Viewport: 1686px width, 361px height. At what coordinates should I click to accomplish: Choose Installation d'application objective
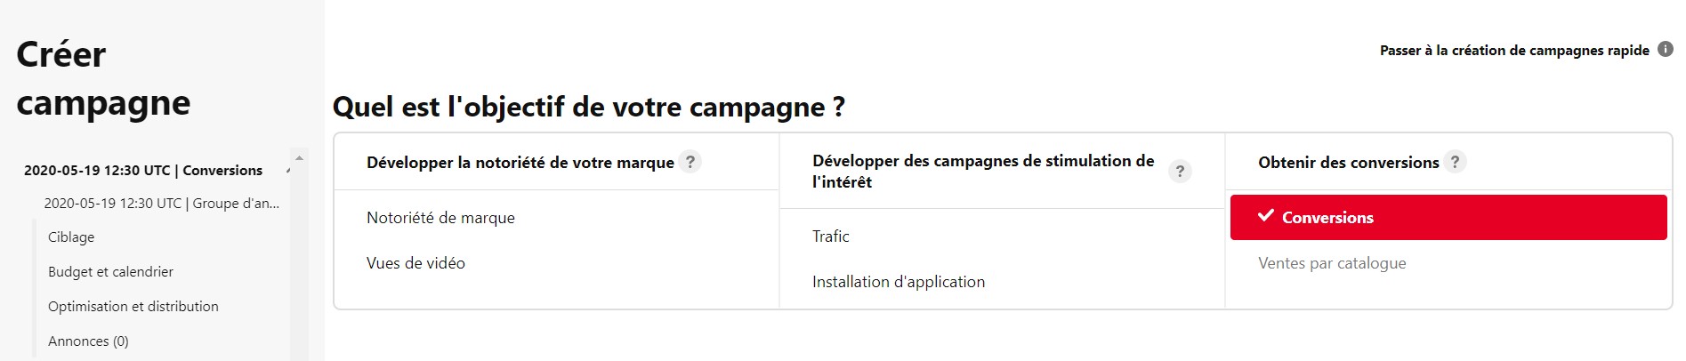tap(899, 282)
